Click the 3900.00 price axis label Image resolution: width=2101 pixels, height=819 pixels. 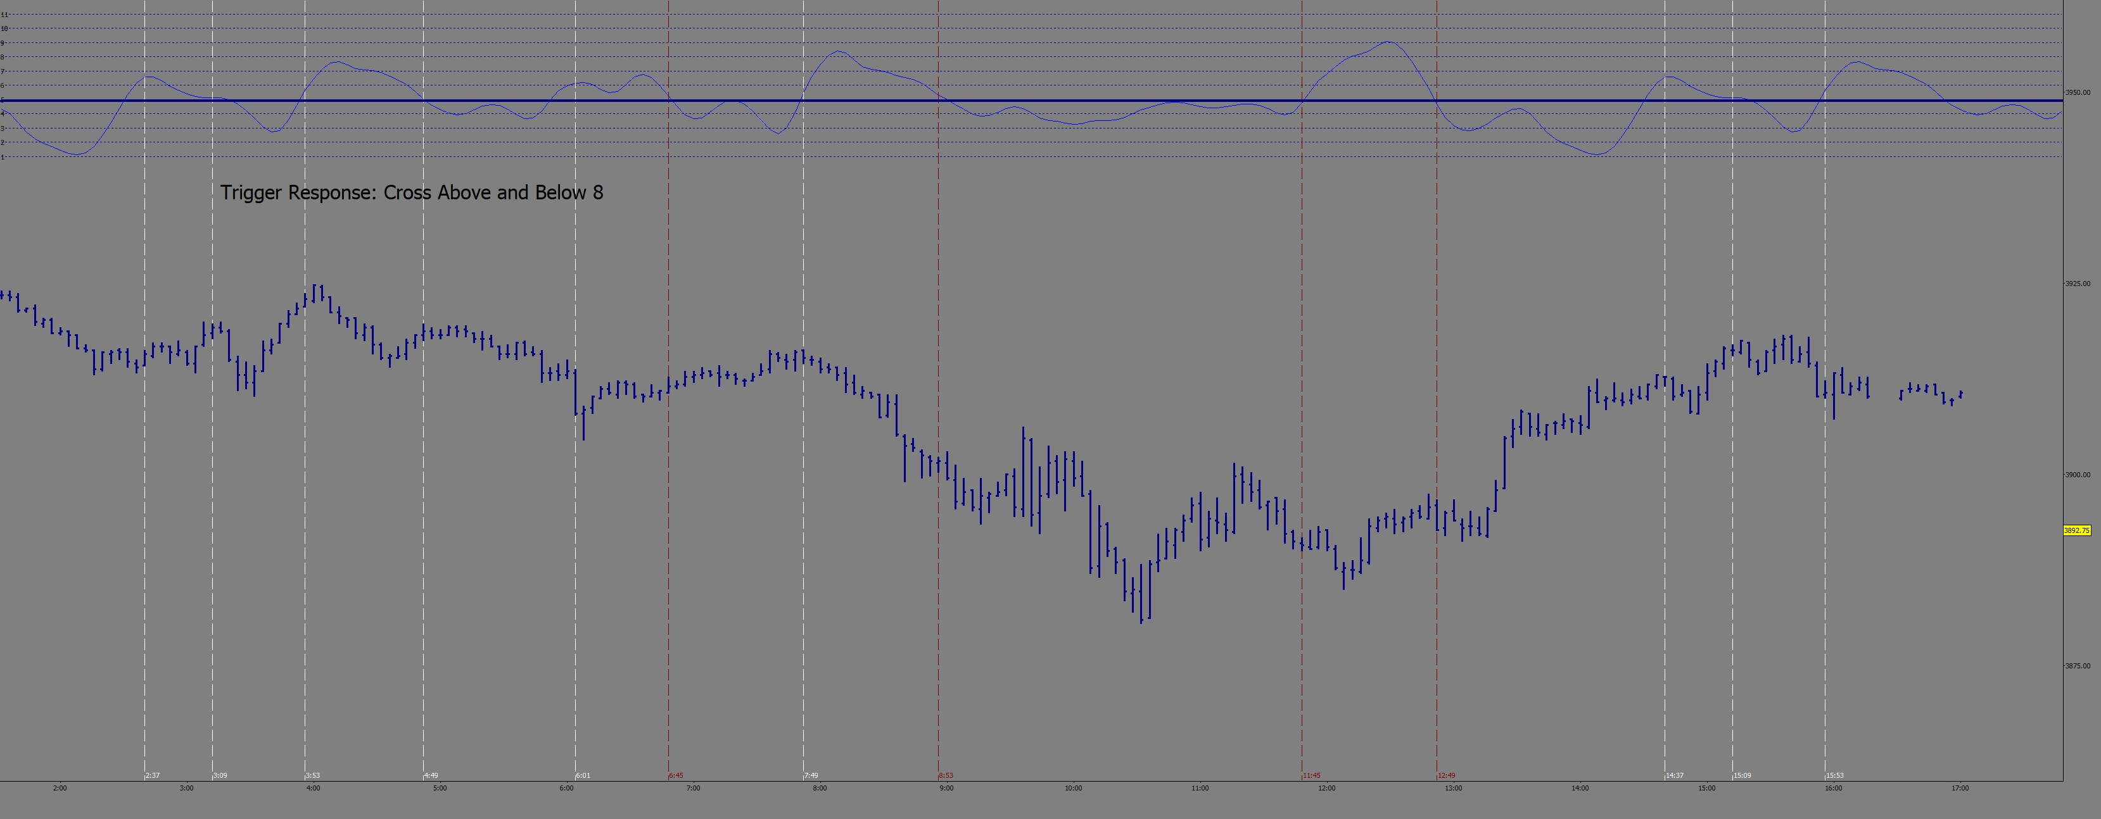(x=2078, y=474)
